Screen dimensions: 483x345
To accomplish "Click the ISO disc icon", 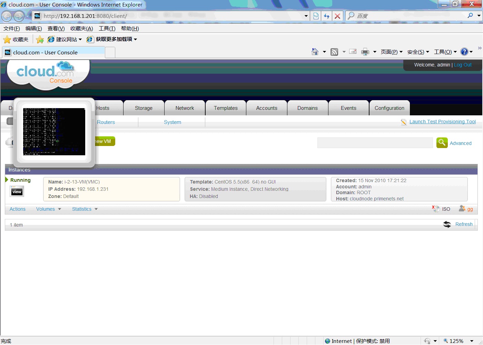I will (436, 209).
